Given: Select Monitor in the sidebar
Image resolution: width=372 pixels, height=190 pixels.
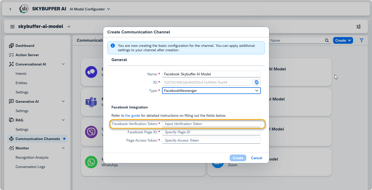Looking at the screenshot, I should [22, 148].
